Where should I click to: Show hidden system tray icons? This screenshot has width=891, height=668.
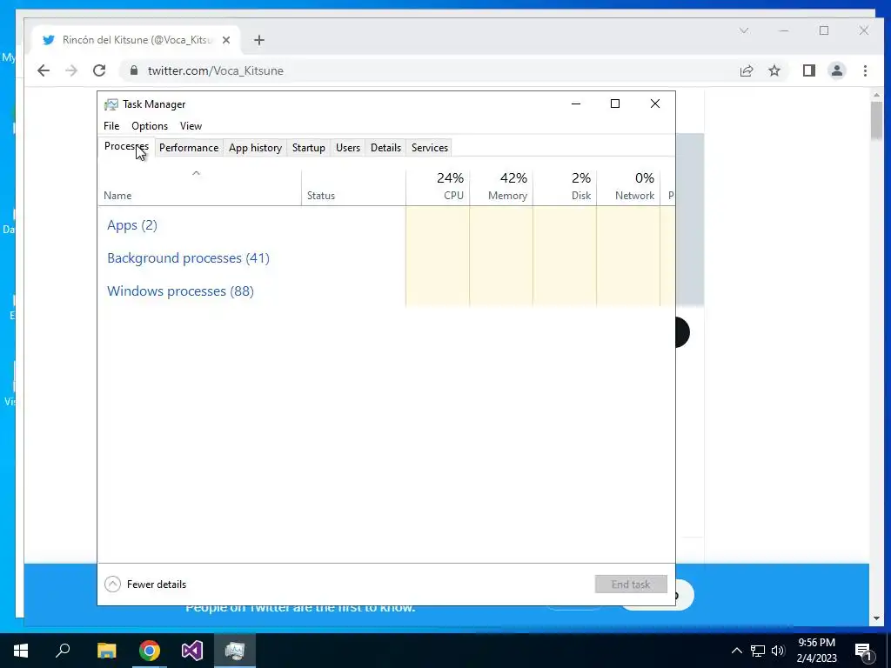point(736,651)
